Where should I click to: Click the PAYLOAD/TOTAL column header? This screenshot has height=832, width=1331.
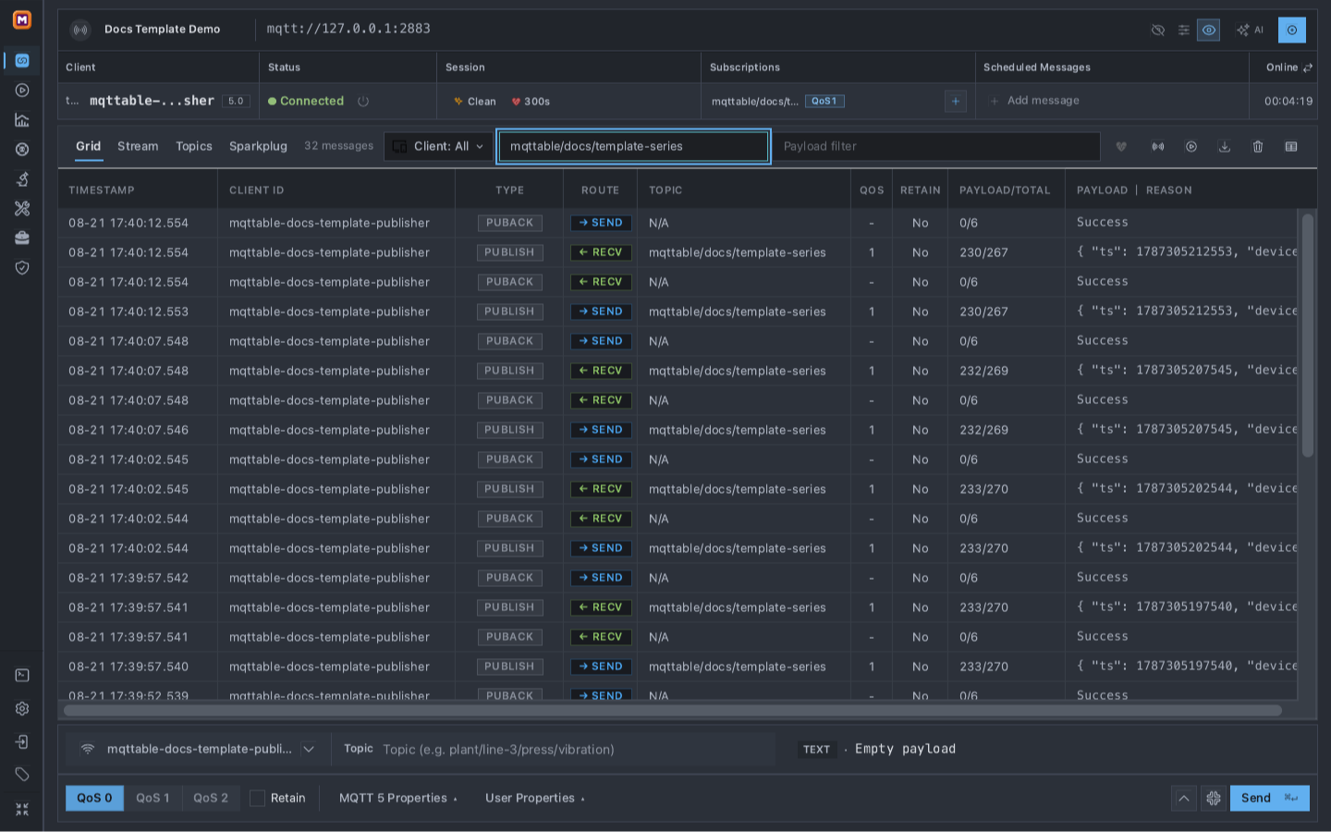coord(1005,190)
